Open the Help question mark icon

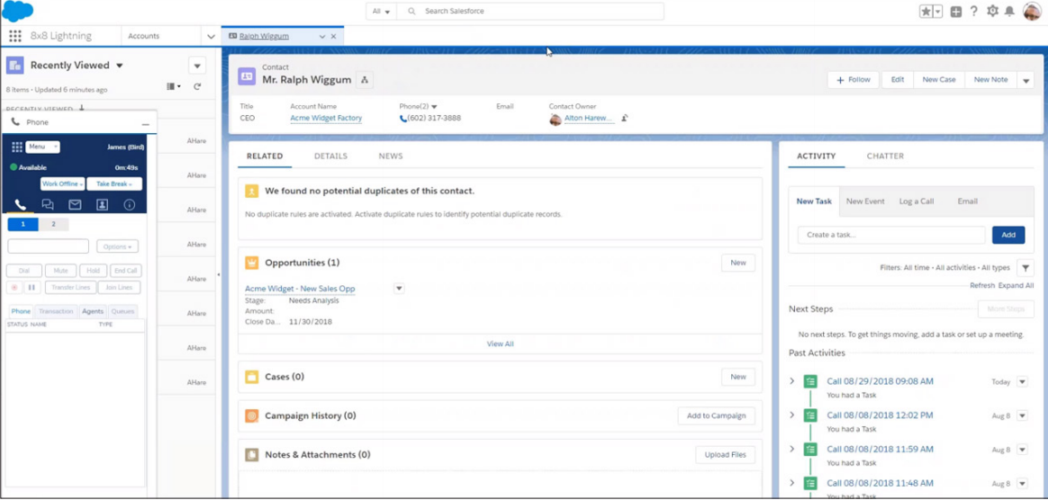pos(974,12)
